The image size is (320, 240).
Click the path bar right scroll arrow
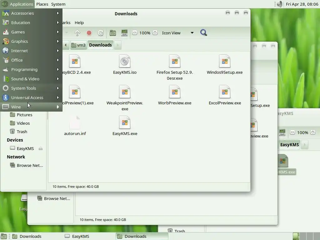(x=118, y=45)
